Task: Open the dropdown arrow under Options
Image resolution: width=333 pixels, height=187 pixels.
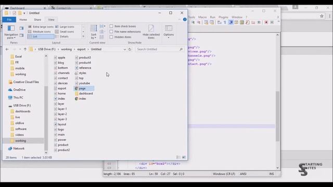Action: pyautogui.click(x=169, y=38)
